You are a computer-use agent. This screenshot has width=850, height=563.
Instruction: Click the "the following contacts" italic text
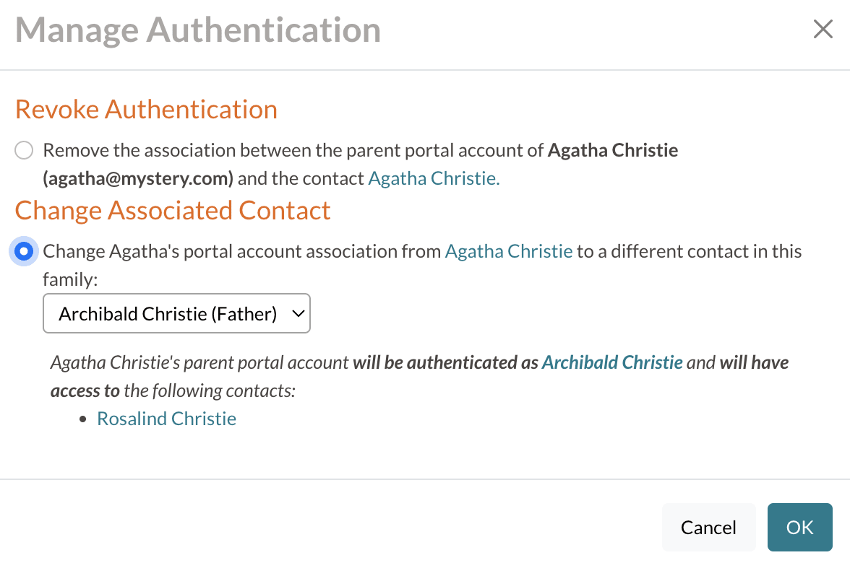pos(210,390)
